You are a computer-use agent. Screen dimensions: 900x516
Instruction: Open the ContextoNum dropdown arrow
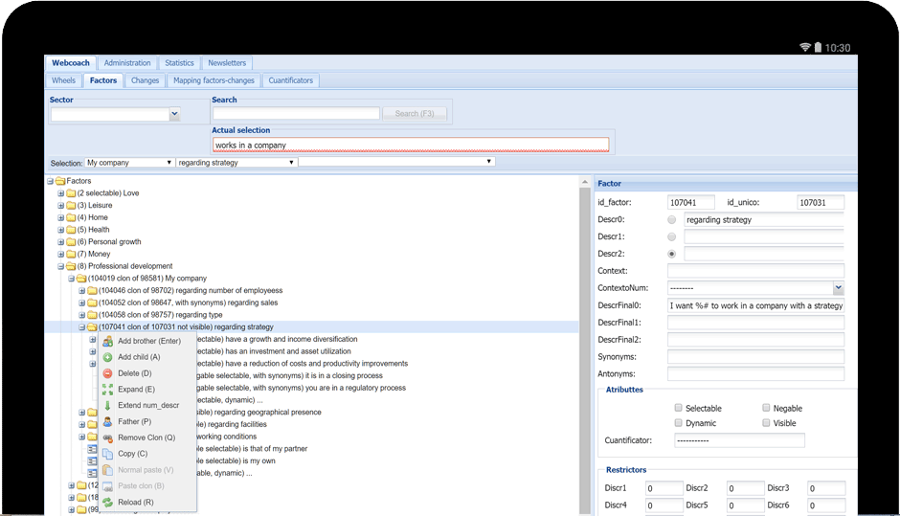(x=838, y=287)
